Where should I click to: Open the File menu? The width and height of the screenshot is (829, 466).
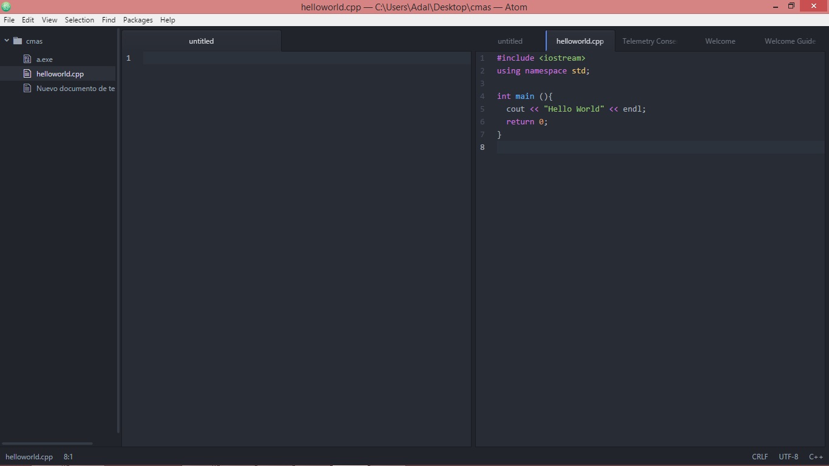[9, 20]
